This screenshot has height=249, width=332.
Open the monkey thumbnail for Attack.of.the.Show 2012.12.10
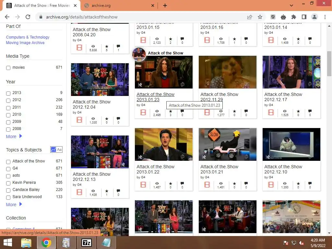point(291,144)
